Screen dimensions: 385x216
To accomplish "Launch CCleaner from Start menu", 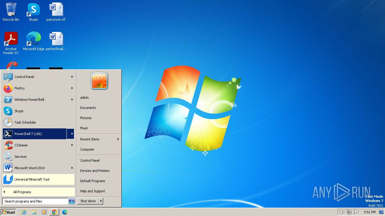I will pos(38,145).
